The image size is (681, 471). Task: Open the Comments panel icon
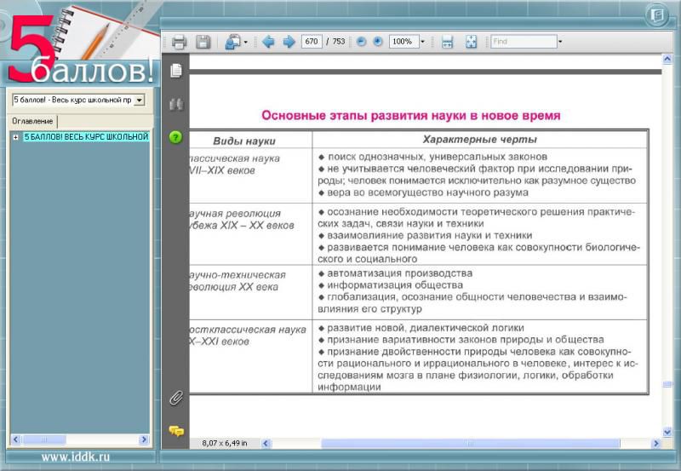coord(175,431)
